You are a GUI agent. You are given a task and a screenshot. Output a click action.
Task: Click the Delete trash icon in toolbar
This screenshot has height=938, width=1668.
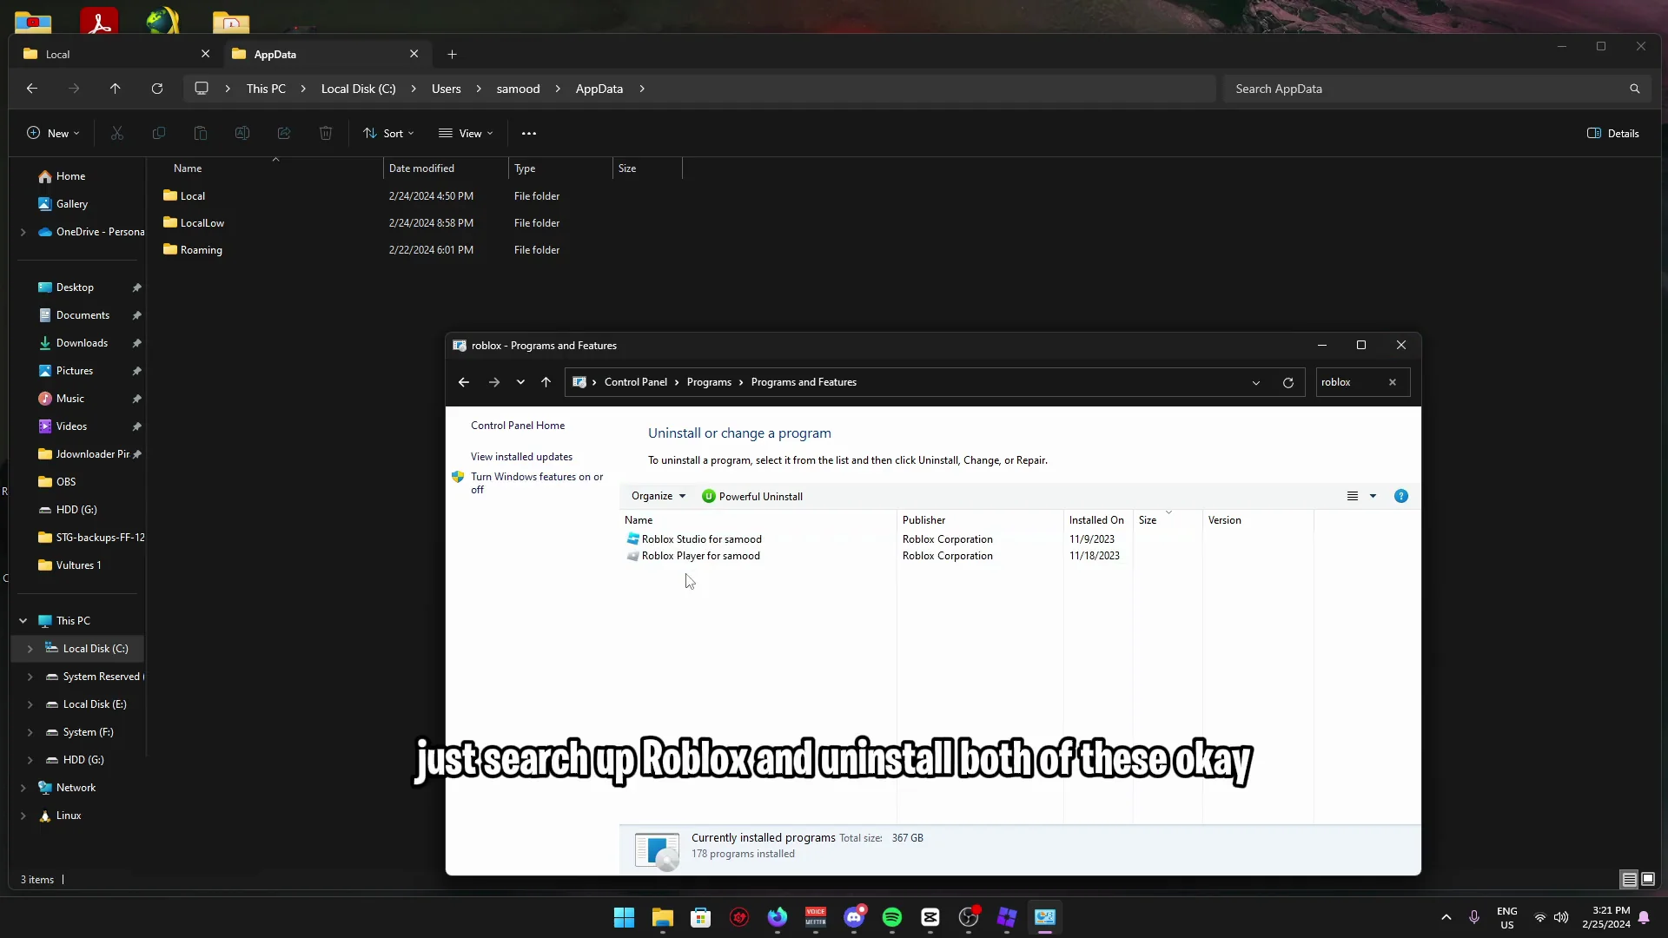point(326,133)
